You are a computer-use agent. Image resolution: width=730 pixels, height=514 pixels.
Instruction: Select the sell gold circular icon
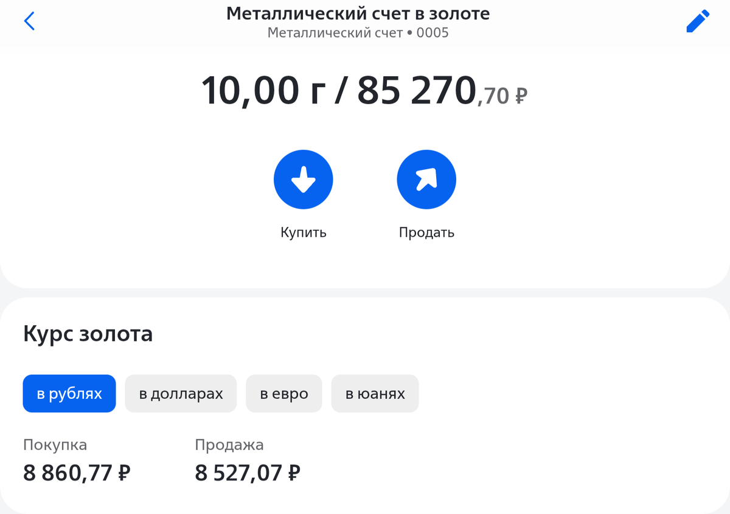click(x=426, y=178)
